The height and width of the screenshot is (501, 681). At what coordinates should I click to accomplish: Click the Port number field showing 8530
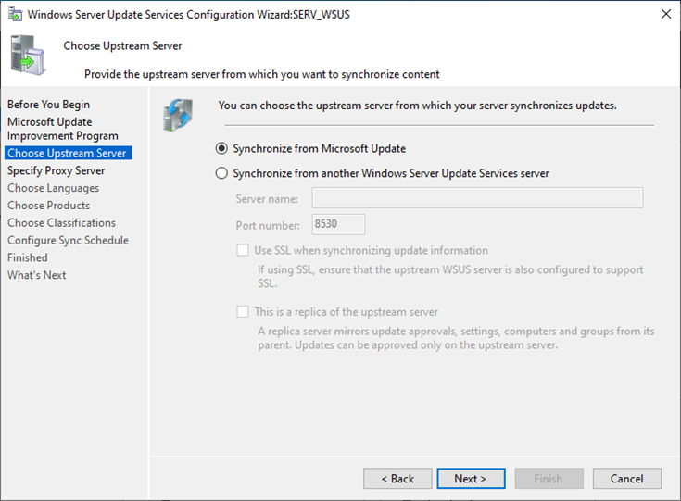(x=338, y=224)
